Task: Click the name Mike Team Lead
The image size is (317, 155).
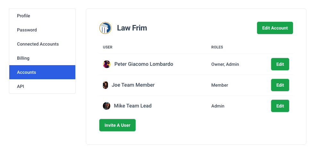Action: [x=133, y=106]
